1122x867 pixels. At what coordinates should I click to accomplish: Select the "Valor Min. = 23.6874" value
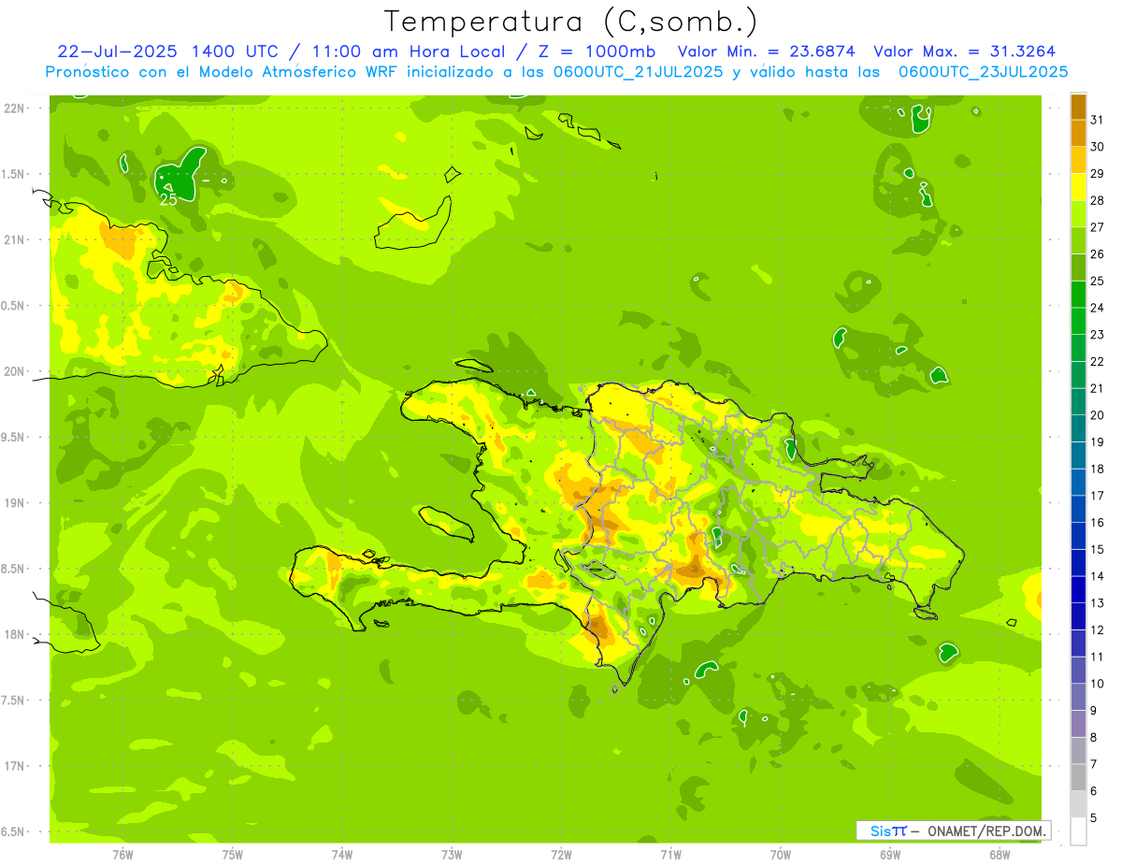point(765,51)
